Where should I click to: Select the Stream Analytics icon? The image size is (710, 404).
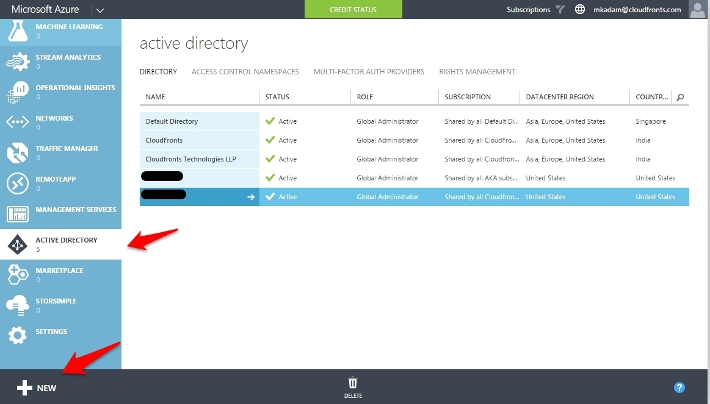tap(18, 62)
